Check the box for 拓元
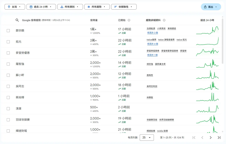The image size is (226, 144). click(8, 42)
